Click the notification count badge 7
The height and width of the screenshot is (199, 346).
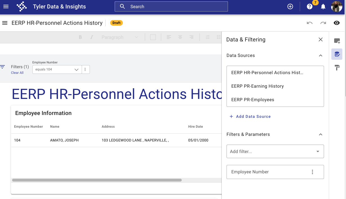[315, 3]
